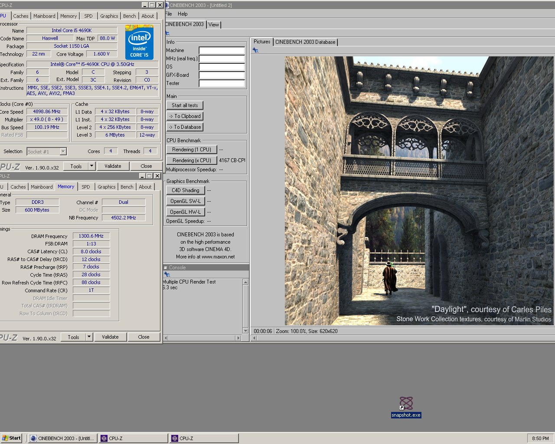Click the Machine input field

(222, 50)
